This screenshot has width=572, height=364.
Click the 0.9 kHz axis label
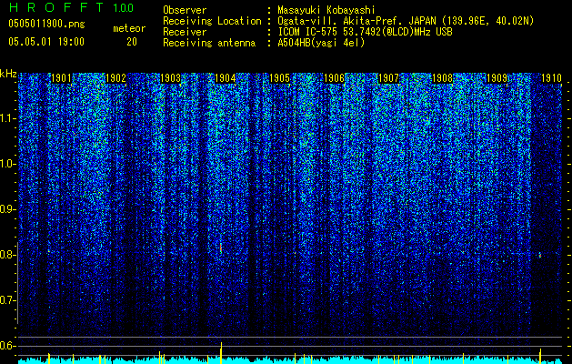8,209
